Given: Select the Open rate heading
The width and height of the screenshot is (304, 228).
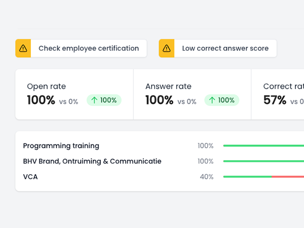Looking at the screenshot, I should [x=46, y=87].
